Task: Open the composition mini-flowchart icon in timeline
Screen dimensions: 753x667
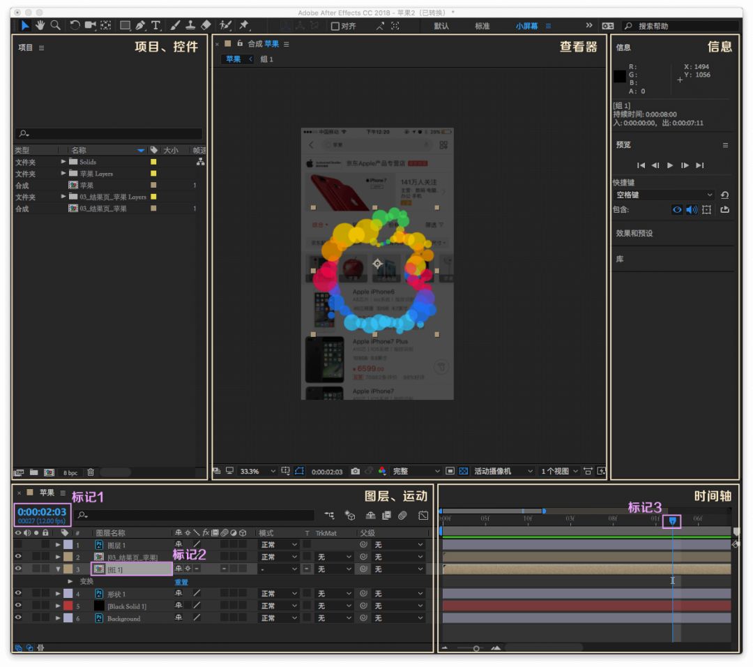Action: point(329,515)
